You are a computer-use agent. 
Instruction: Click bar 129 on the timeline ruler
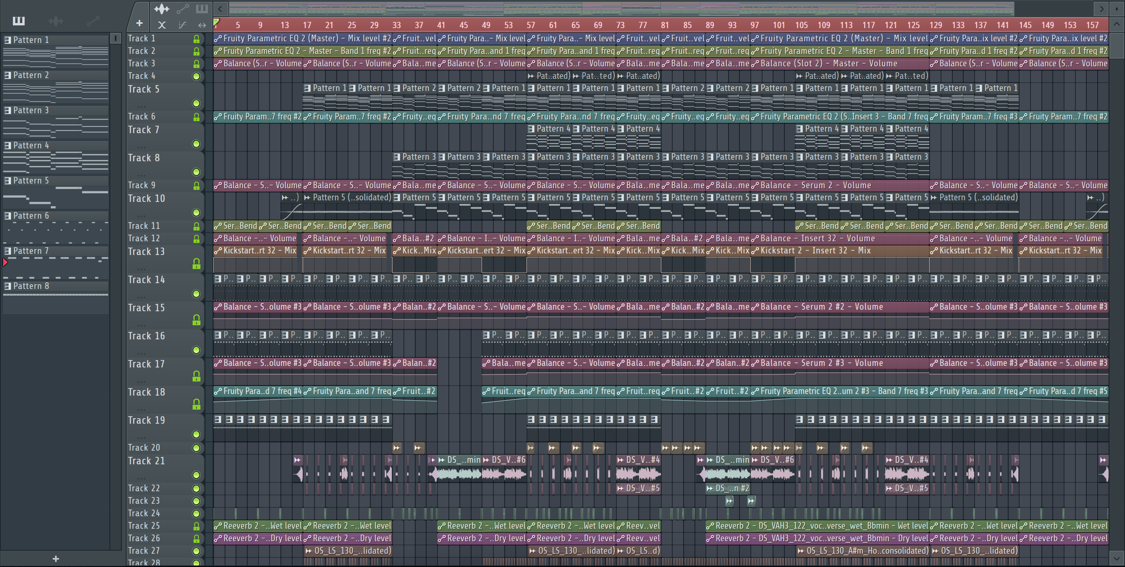point(936,25)
